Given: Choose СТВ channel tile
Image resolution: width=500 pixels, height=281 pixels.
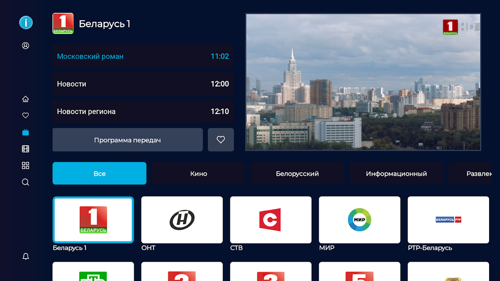Looking at the screenshot, I should (x=271, y=220).
